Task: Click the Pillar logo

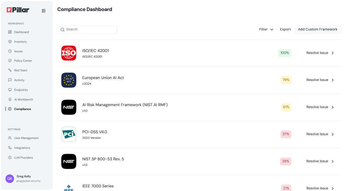Action: [18, 10]
